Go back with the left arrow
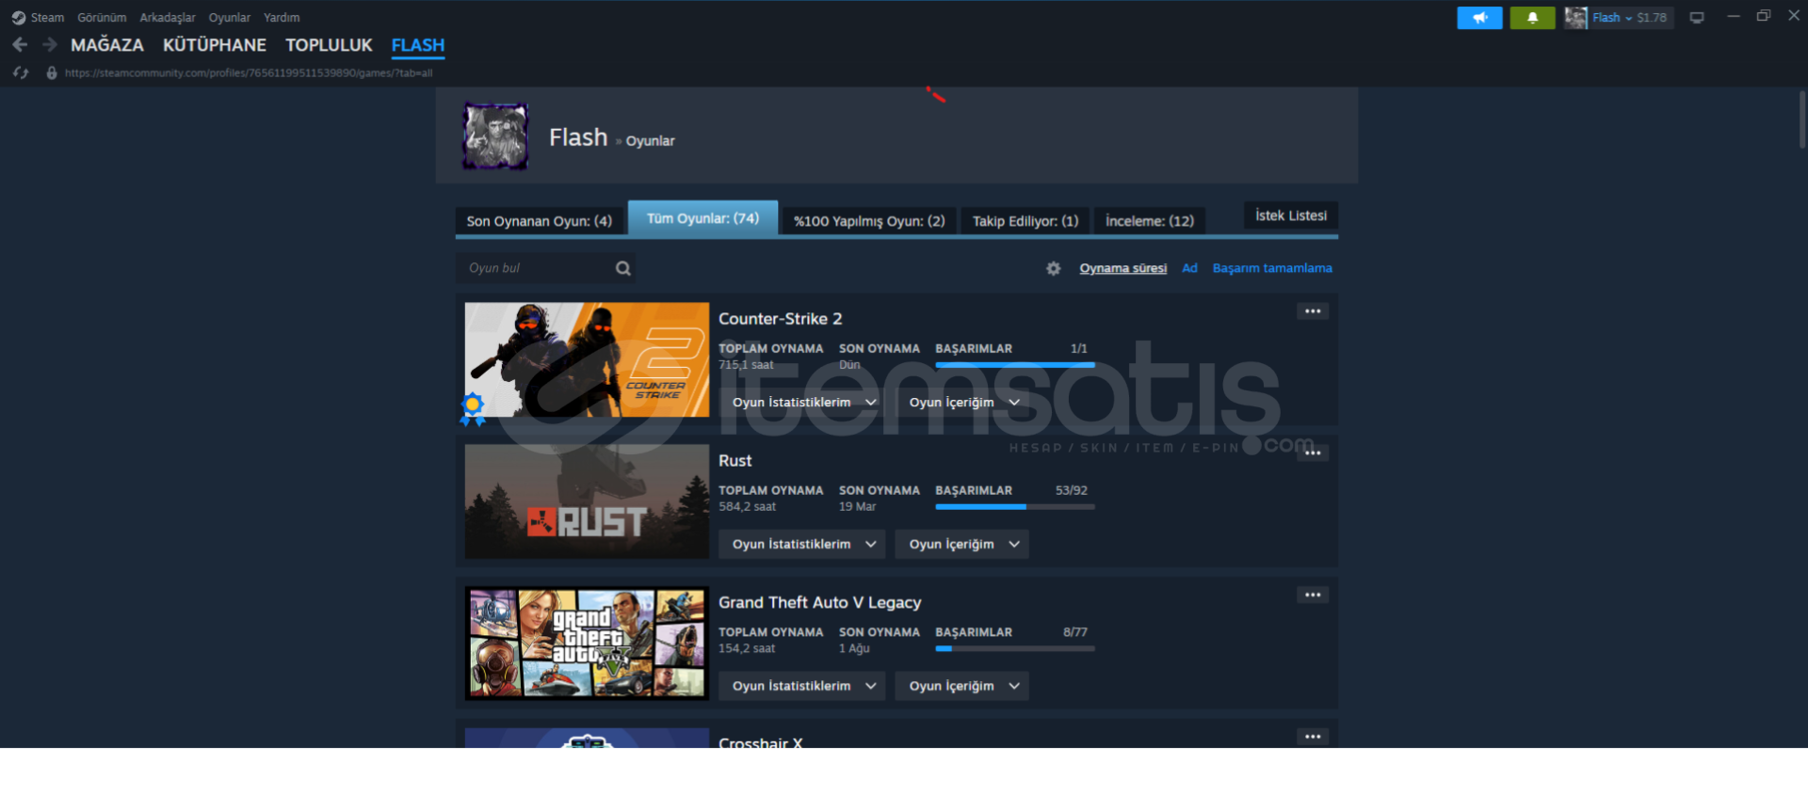The height and width of the screenshot is (794, 1808). [20, 45]
